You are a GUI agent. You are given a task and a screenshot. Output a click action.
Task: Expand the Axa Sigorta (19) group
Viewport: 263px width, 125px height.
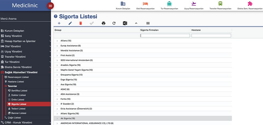point(57,84)
